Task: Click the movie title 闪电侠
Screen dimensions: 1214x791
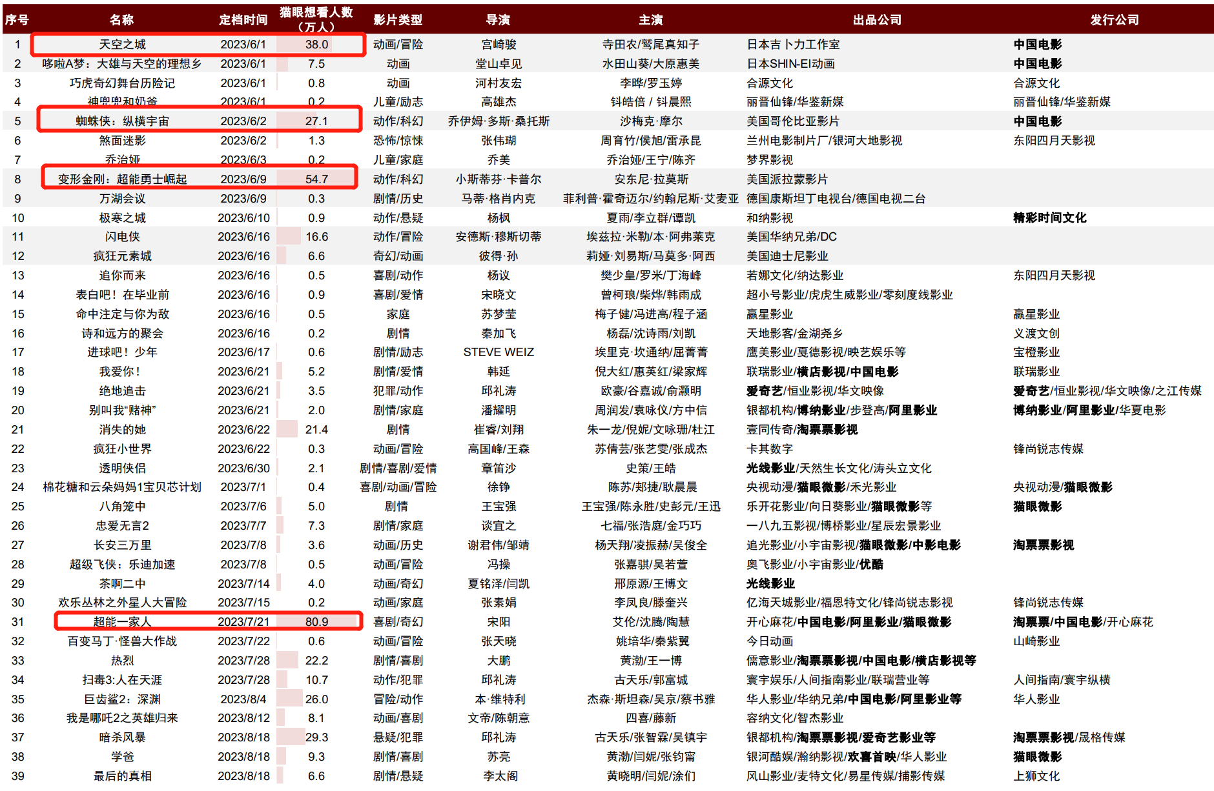Action: click(123, 237)
